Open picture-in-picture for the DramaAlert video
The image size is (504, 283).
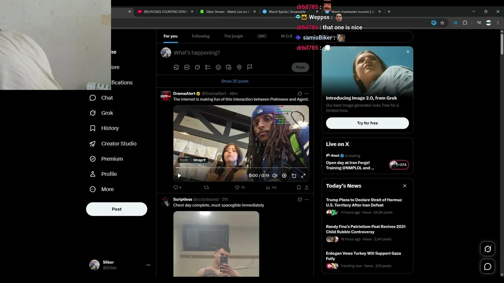click(x=294, y=176)
